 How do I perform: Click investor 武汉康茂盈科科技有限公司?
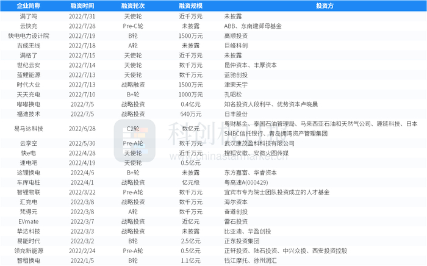point(259,143)
